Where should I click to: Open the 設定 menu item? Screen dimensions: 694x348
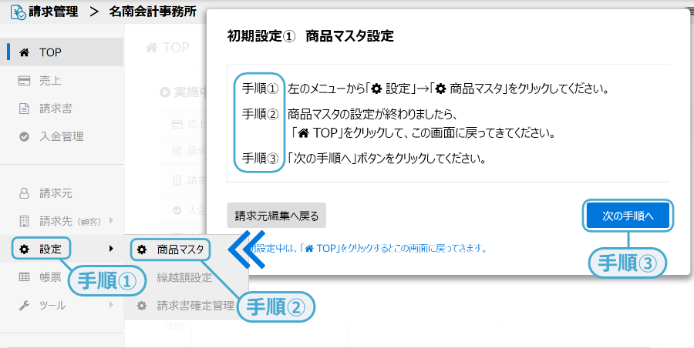(x=50, y=249)
